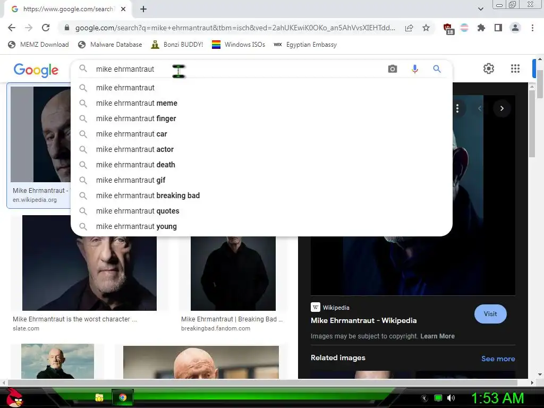
Task: Open the Bonzi BUDDY! bookmark
Action: point(176,45)
